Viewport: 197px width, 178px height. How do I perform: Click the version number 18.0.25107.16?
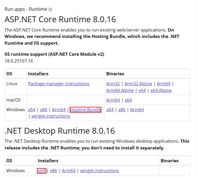(19, 61)
